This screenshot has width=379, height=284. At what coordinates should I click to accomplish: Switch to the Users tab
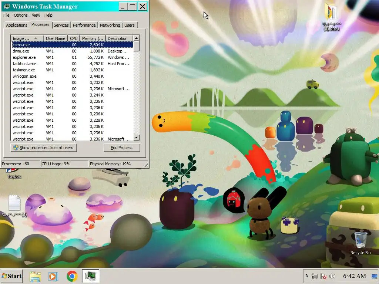[129, 25]
